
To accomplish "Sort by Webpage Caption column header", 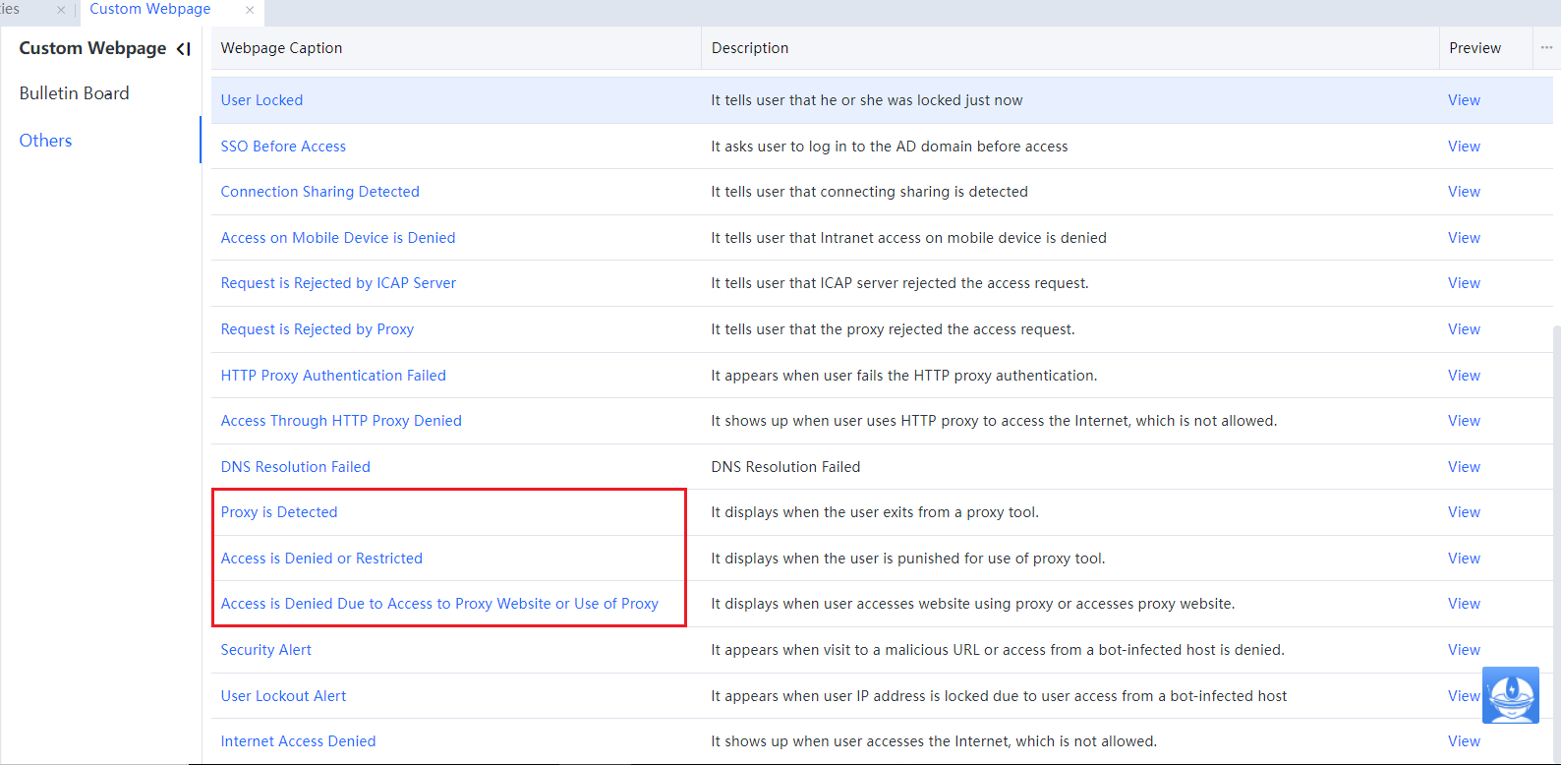I will click(x=282, y=48).
